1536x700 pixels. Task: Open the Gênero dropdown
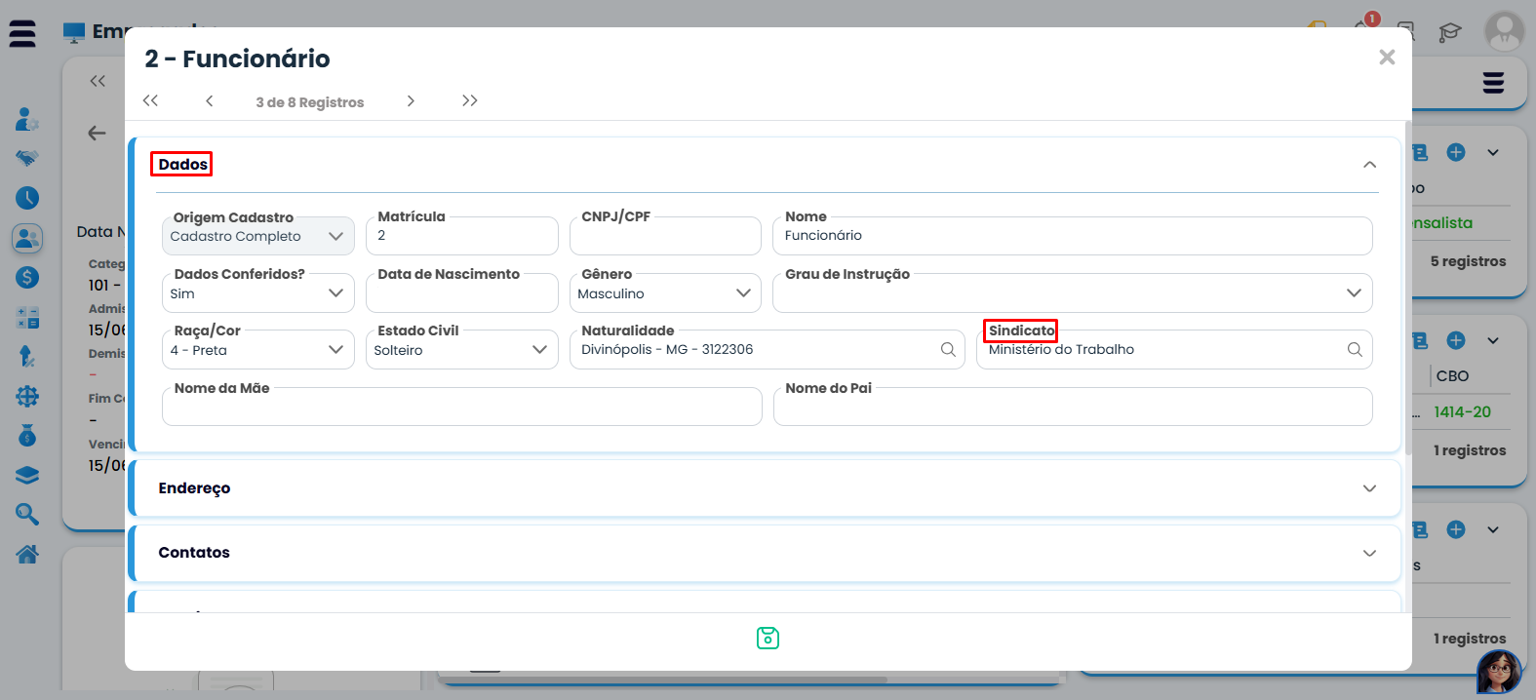pos(665,293)
